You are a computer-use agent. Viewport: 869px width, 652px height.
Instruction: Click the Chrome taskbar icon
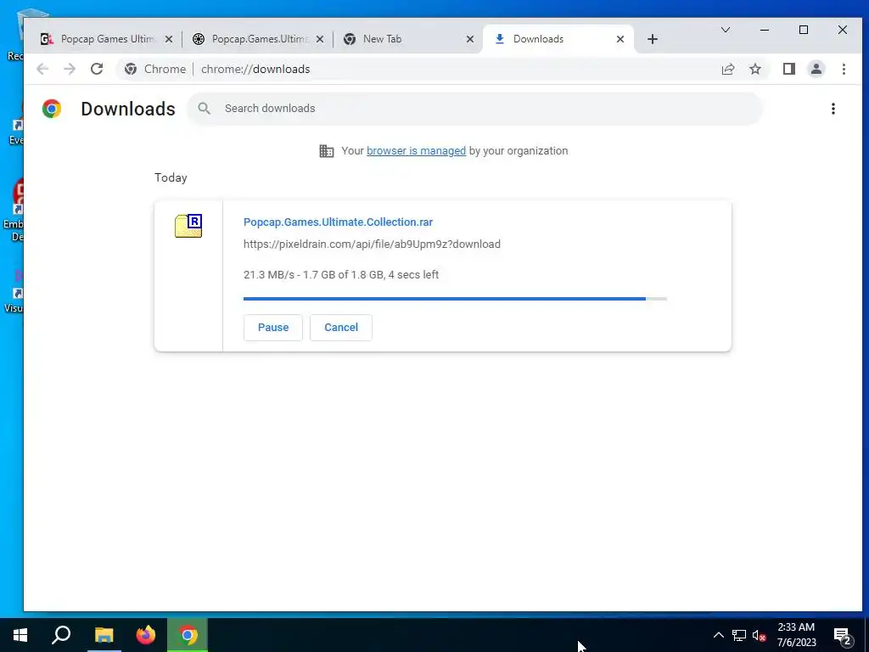point(188,635)
